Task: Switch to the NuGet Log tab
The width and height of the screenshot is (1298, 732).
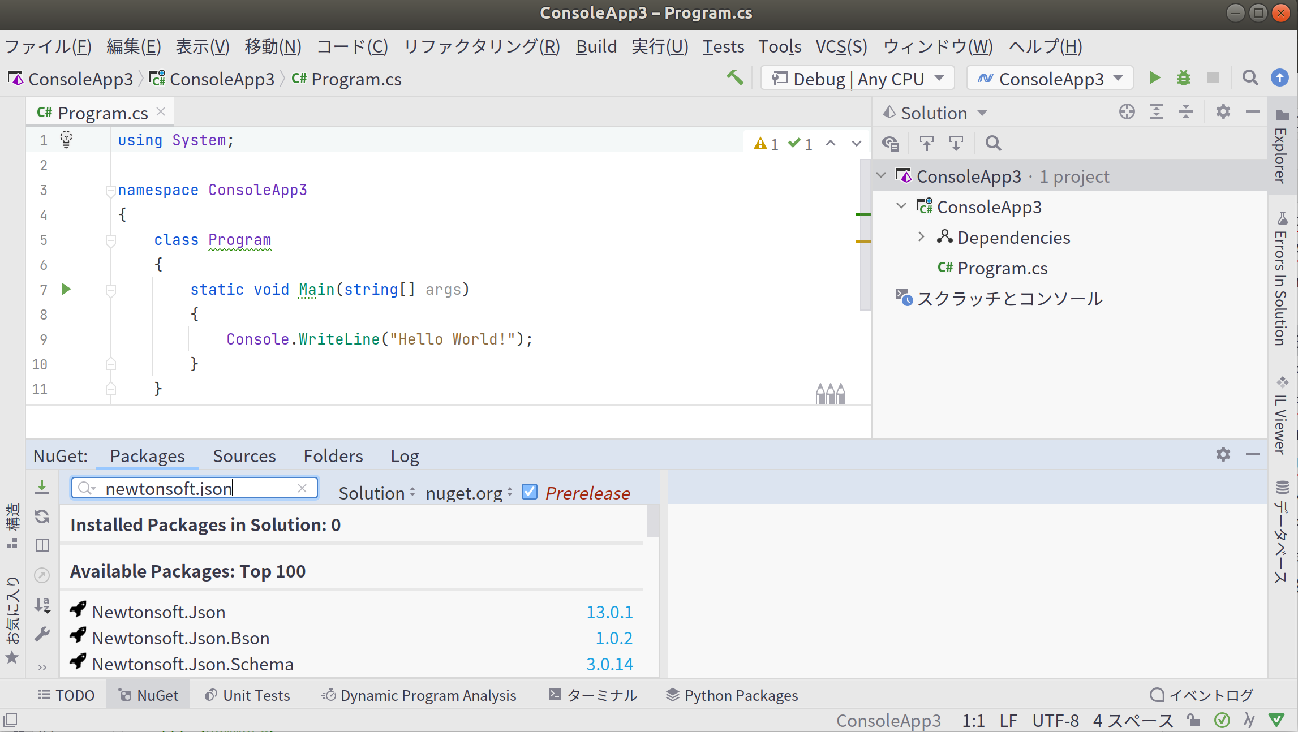Action: pos(405,456)
